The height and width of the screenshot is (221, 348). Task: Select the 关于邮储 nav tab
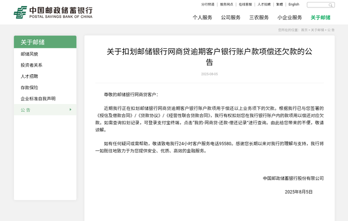point(321,17)
